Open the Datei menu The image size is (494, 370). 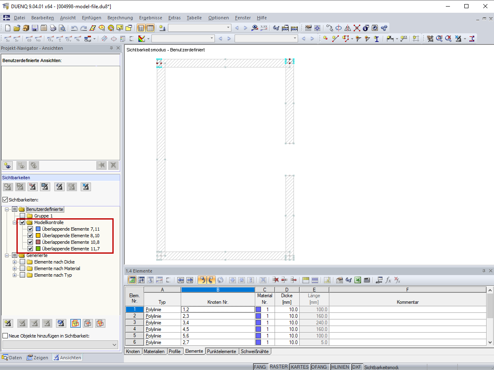pos(19,18)
